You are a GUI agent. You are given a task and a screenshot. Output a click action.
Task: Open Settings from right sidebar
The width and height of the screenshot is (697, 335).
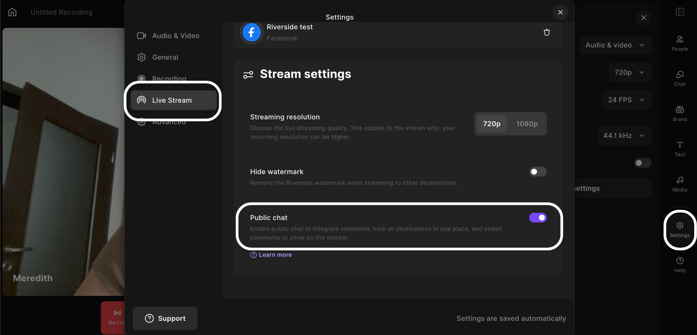pos(680,230)
